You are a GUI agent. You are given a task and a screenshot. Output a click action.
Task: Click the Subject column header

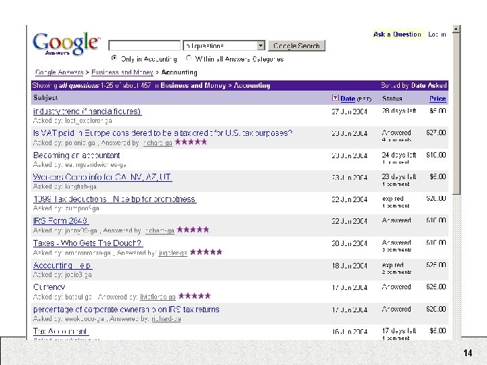tap(45, 97)
